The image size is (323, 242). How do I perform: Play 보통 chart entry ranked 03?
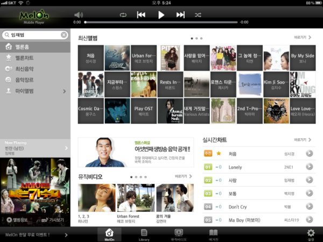click(309, 193)
